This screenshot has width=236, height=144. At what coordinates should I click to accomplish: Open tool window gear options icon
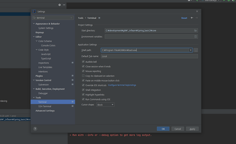pyautogui.click(x=59, y=5)
